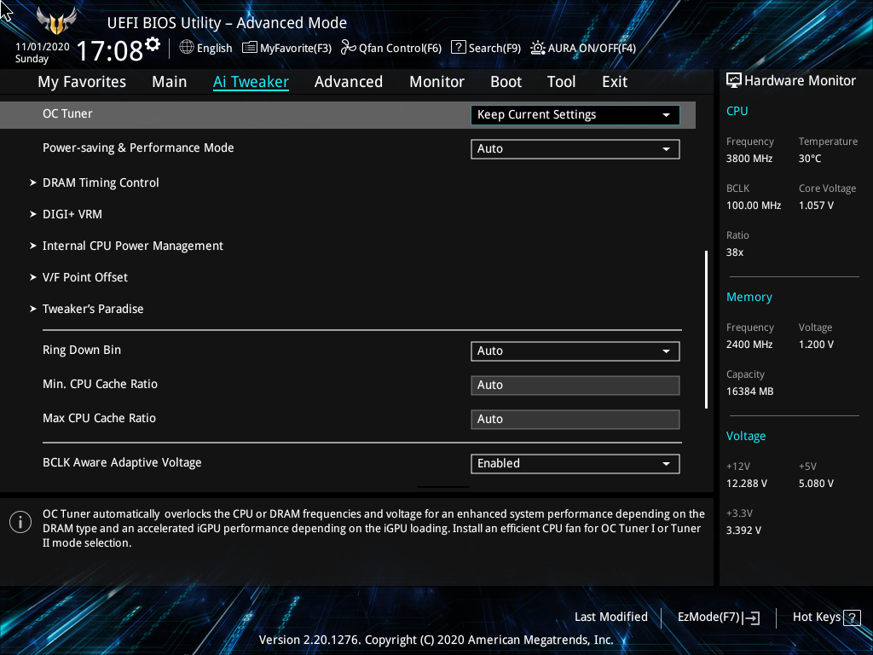Click the EzMode(F7) exit arrow icon
The height and width of the screenshot is (655, 873).
751,617
